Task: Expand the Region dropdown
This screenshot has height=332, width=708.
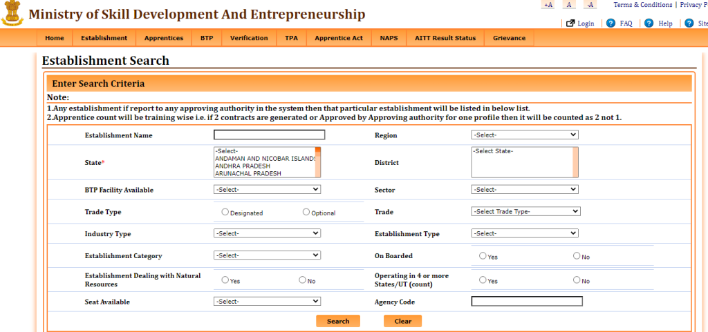Action: [x=525, y=135]
